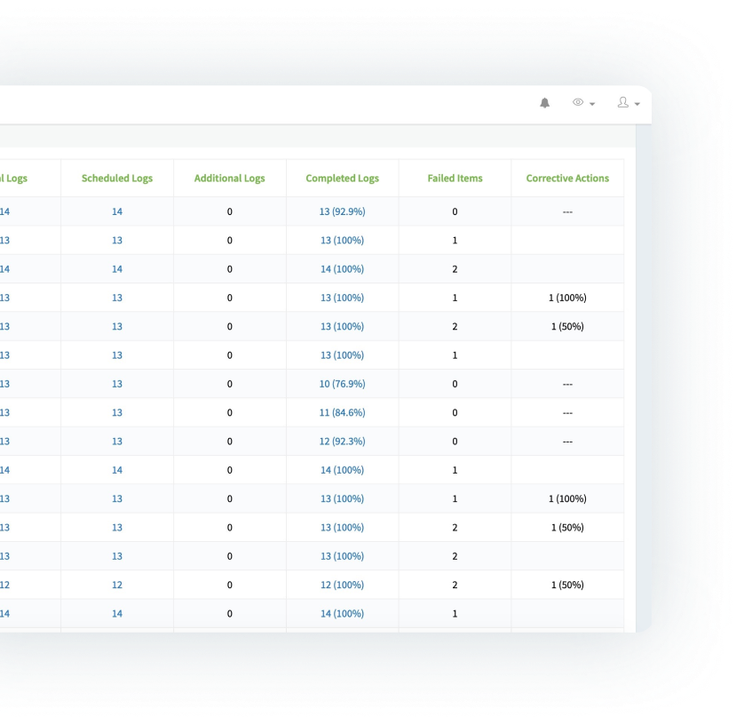Image resolution: width=744 pixels, height=725 pixels.
Task: Click the --- cell in the 13 (92.9%) row
Action: (x=567, y=211)
